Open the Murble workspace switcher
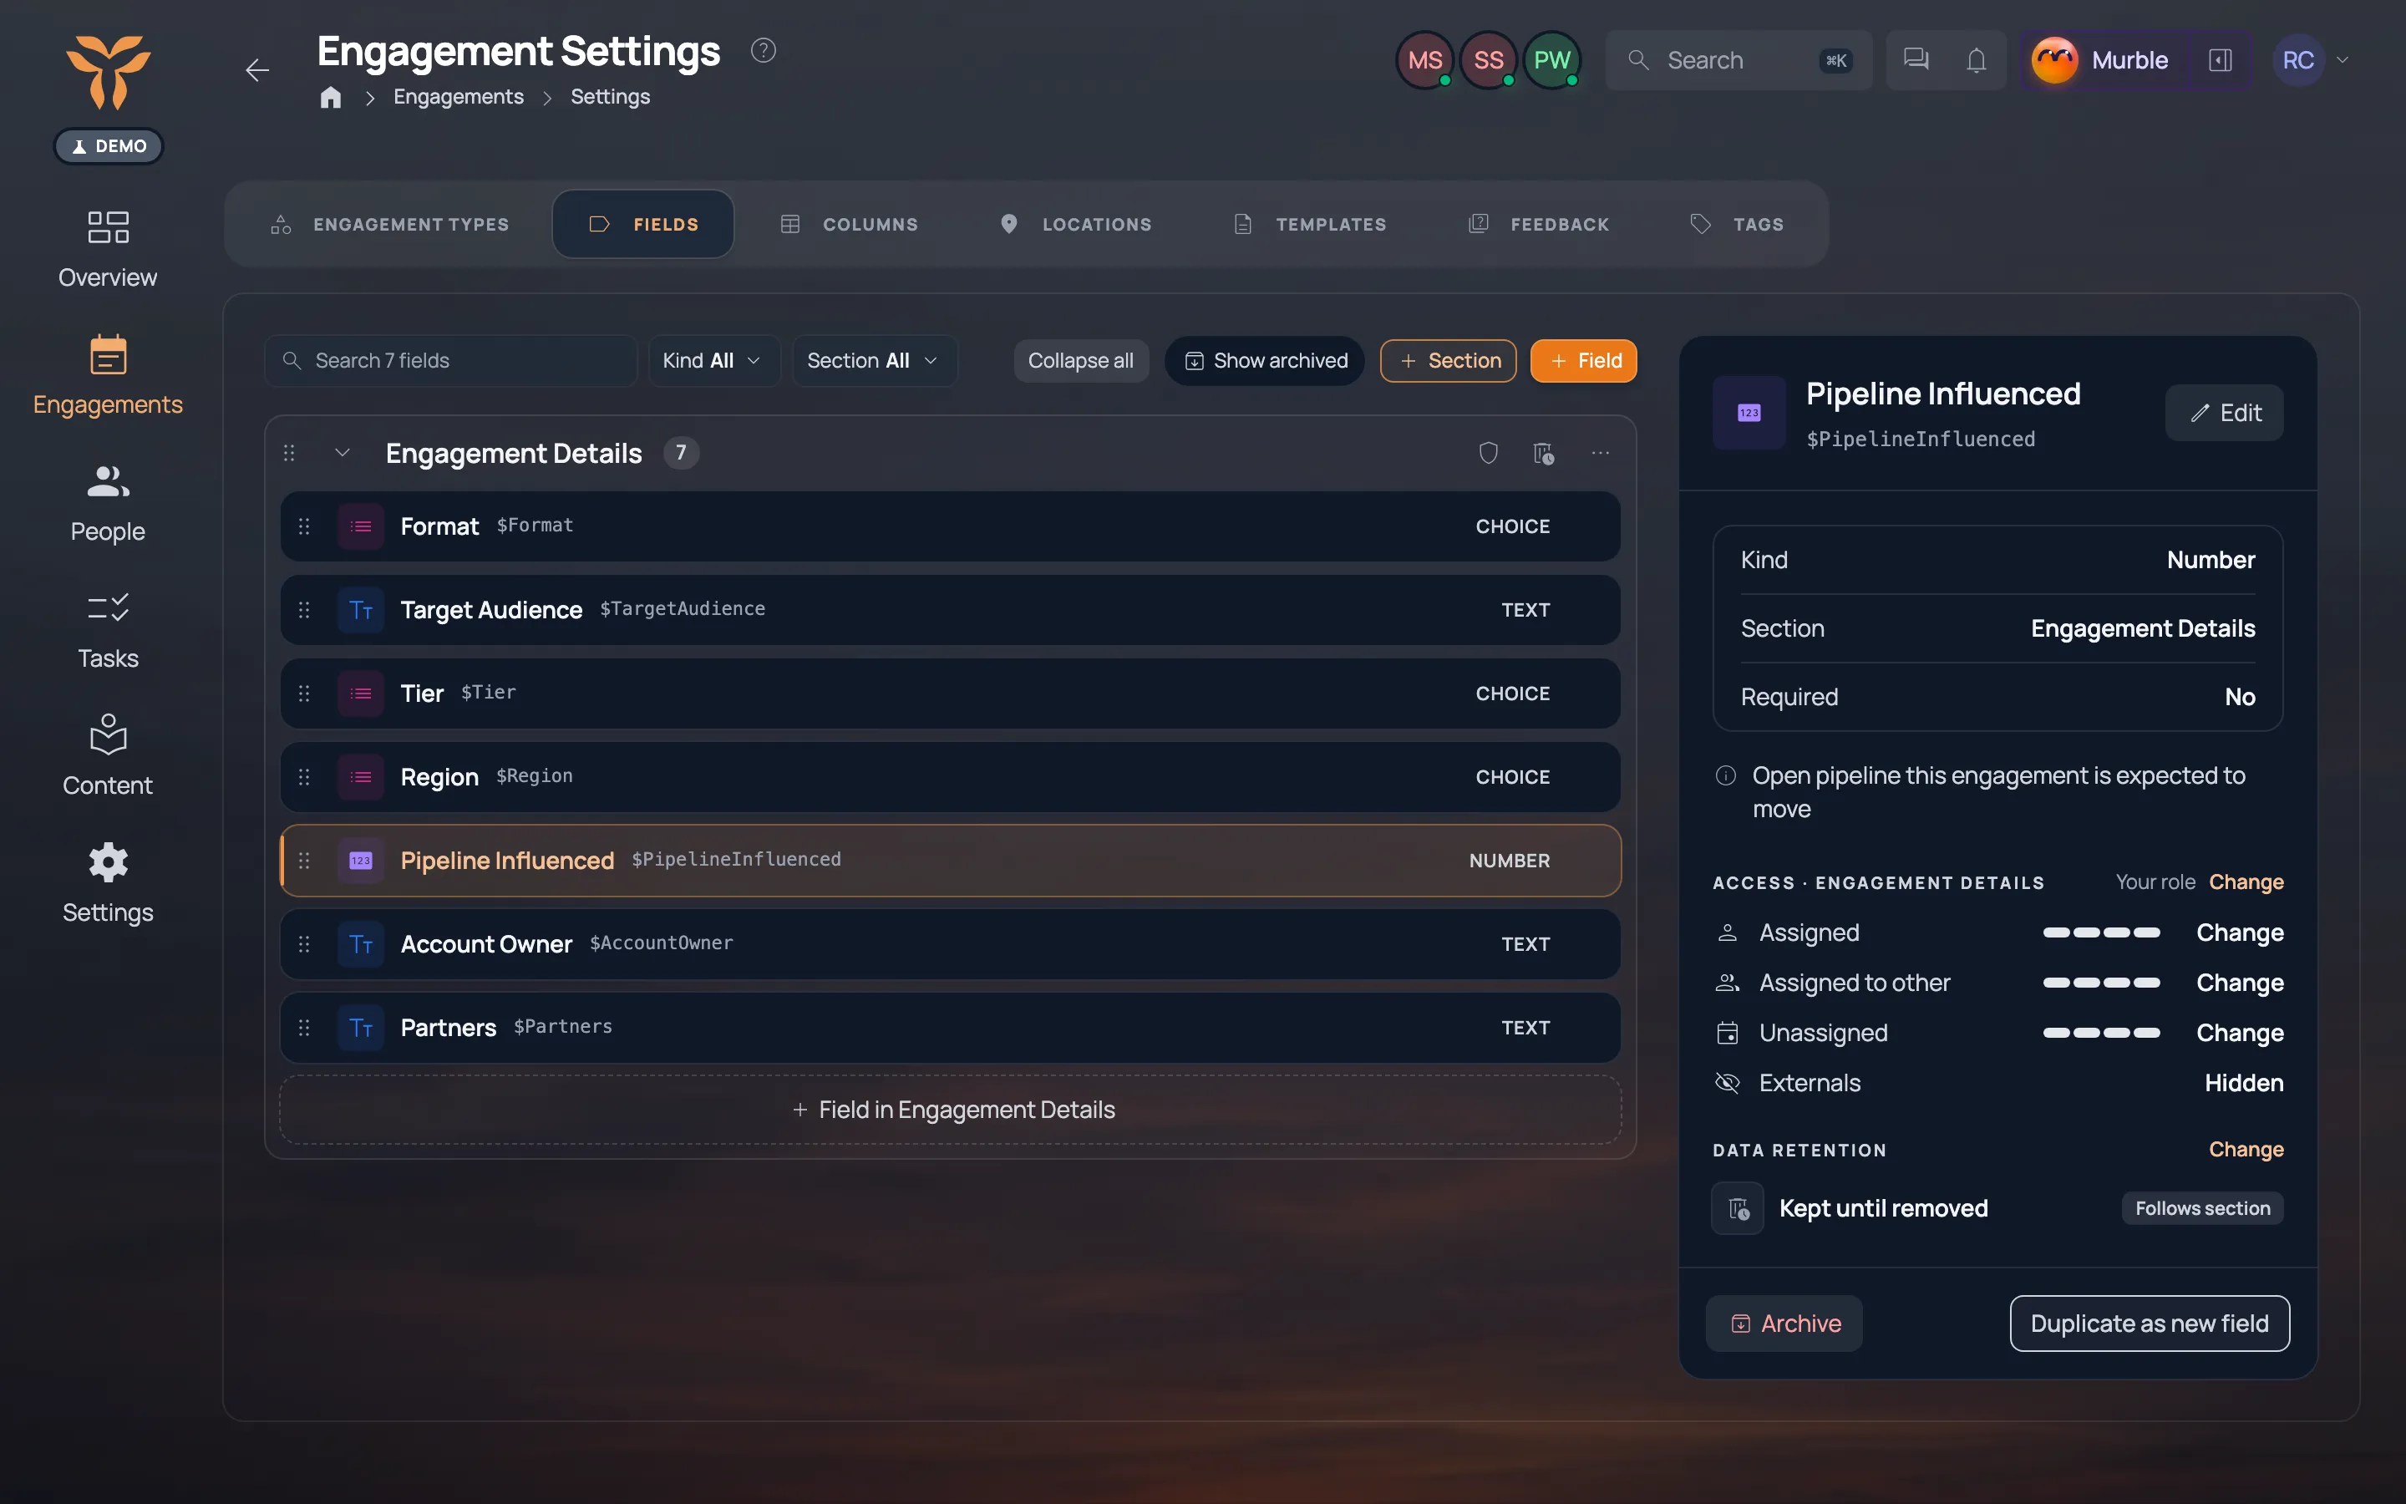The height and width of the screenshot is (1504, 2406). [x=2104, y=59]
